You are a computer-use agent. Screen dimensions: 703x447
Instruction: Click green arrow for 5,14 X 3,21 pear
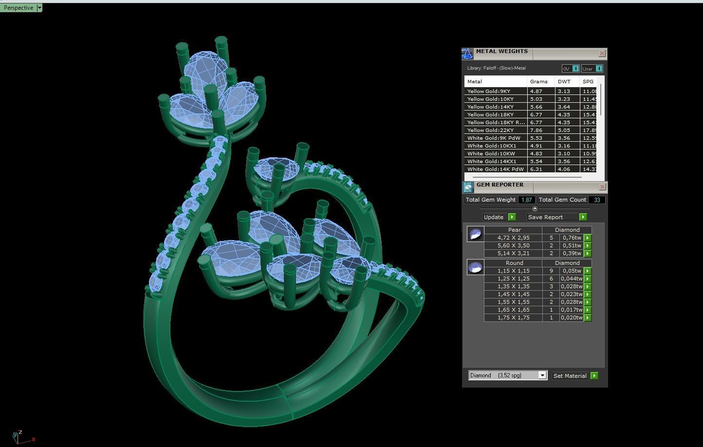click(588, 254)
